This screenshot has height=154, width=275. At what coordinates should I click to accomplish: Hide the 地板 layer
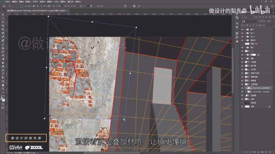coord(242,99)
